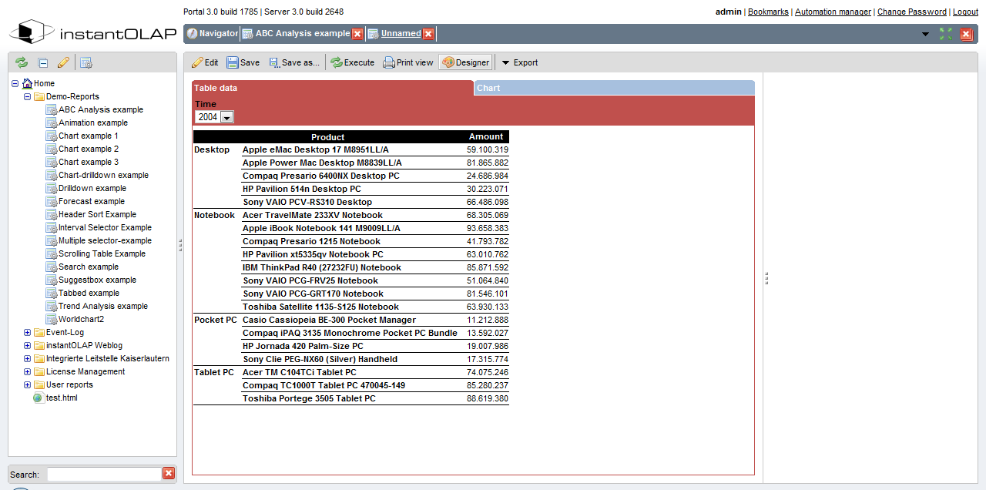The width and height of the screenshot is (986, 490).
Task: Click the pencil edit icon in navigator toolbar
Action: 63,62
